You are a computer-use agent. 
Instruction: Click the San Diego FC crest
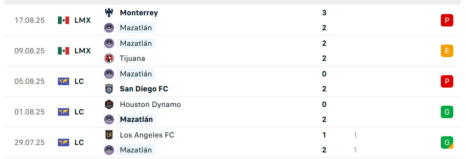click(109, 89)
